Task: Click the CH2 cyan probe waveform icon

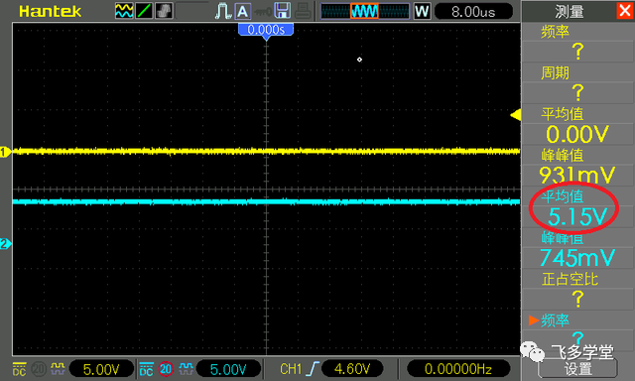Action: (186, 368)
